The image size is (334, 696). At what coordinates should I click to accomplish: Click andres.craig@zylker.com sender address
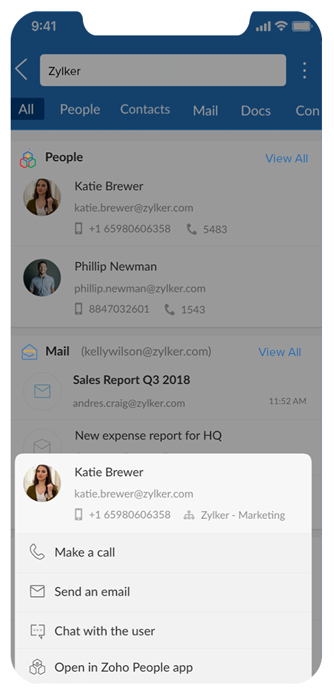129,403
